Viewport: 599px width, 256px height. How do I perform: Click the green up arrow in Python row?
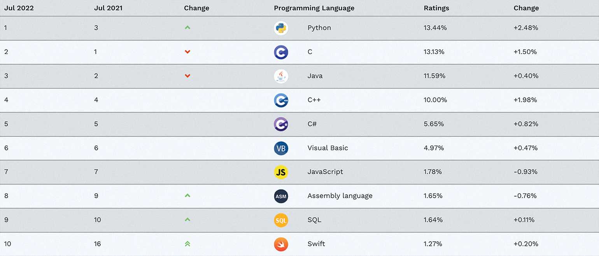point(187,28)
